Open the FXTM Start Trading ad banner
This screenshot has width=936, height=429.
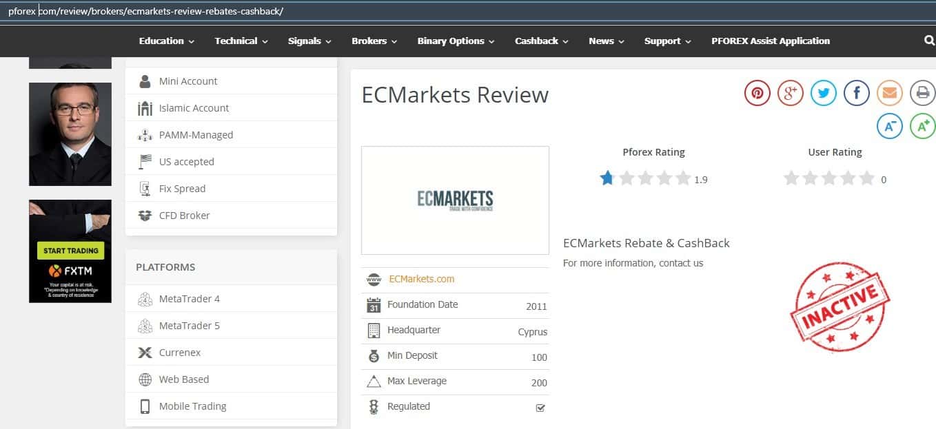tap(70, 251)
